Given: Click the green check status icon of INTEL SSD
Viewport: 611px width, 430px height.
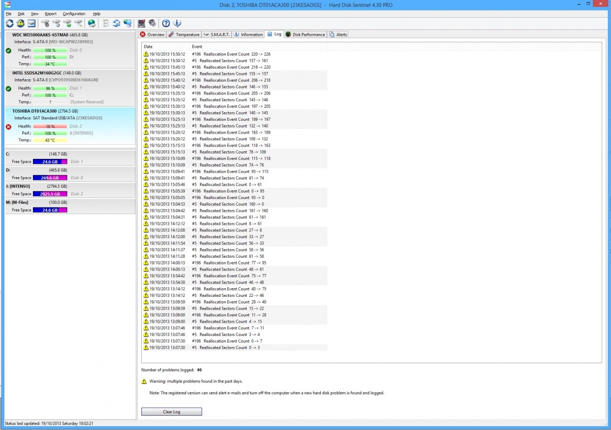Looking at the screenshot, I should point(9,88).
